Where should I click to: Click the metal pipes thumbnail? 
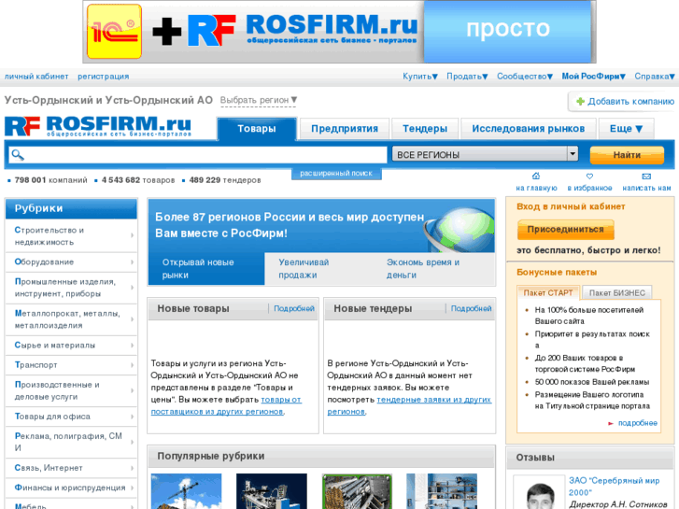tap(358, 491)
